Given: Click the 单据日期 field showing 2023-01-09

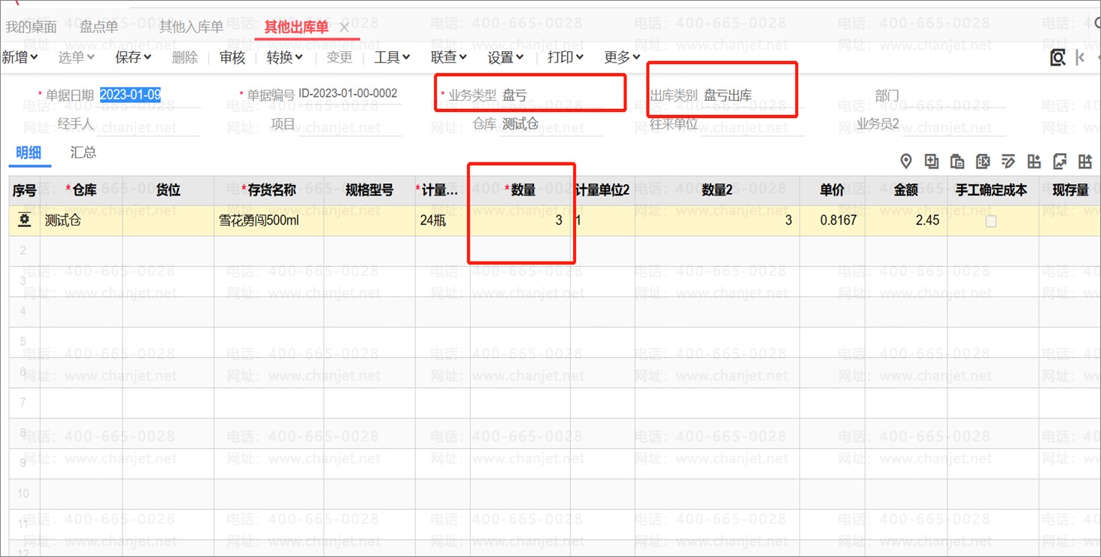Looking at the screenshot, I should coord(149,95).
